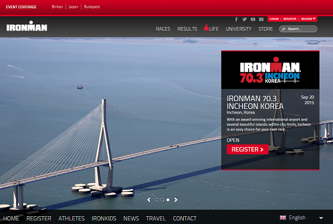This screenshot has width=333, height=224.
Task: Go to previous slide arrow
Action: [x=149, y=200]
